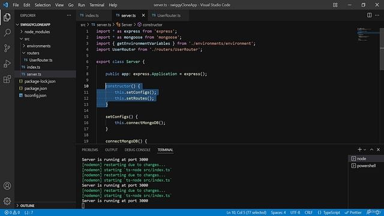Screen dimensions: 384x216
Task: Open the Run menu
Action: (x=82, y=5)
